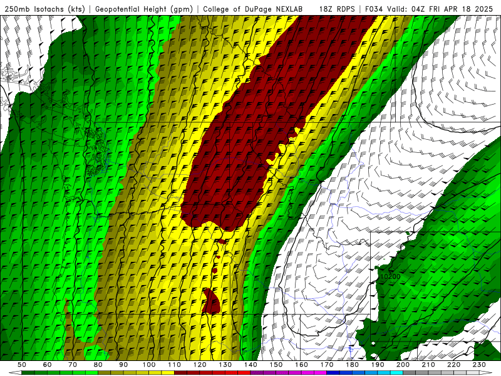This screenshot has width=501, height=376.
Task: Click the '100' color bar label
Action: (149, 365)
